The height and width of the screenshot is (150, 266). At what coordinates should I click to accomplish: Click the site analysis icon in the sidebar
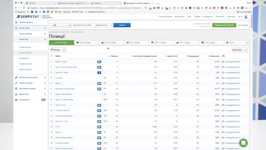(x=16, y=28)
